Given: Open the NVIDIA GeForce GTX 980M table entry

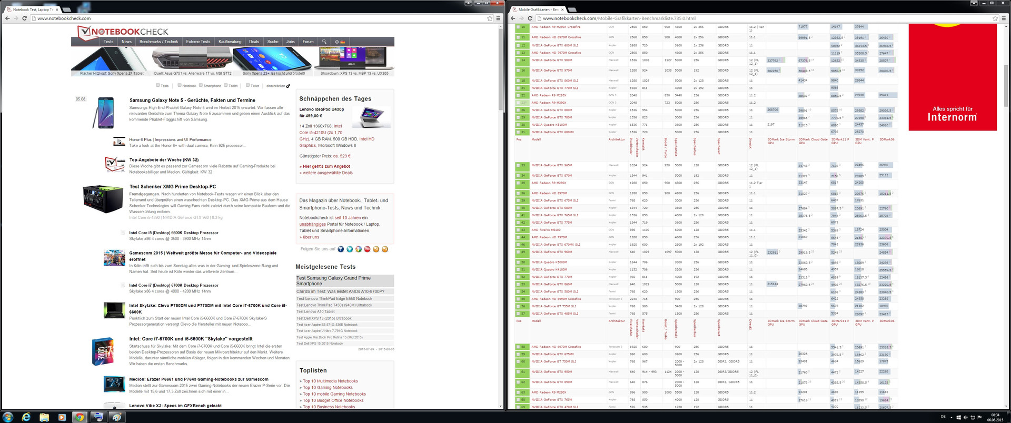Looking at the screenshot, I should tap(551, 61).
